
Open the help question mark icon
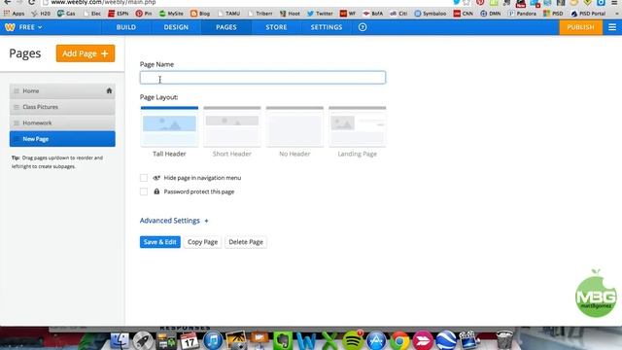click(363, 27)
